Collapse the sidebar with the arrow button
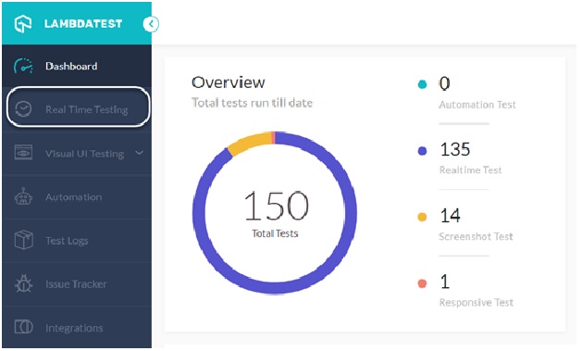Screen dimensions: 582x351 151,24
